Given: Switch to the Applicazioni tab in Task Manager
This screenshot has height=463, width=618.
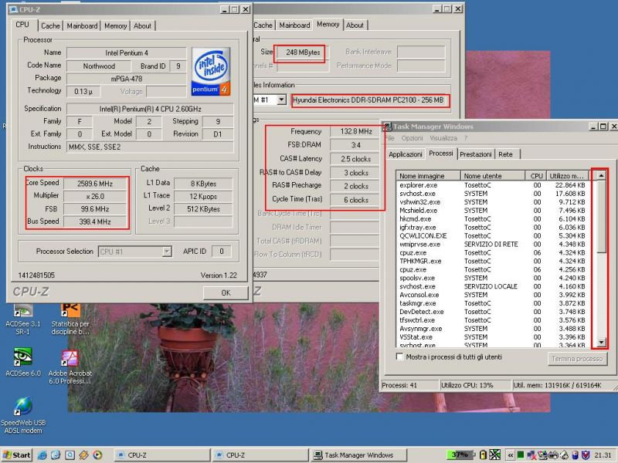Looking at the screenshot, I should pos(406,154).
